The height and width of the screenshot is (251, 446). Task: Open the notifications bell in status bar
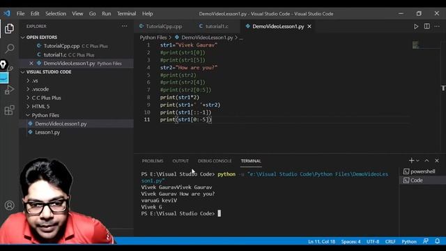[x=437, y=241]
